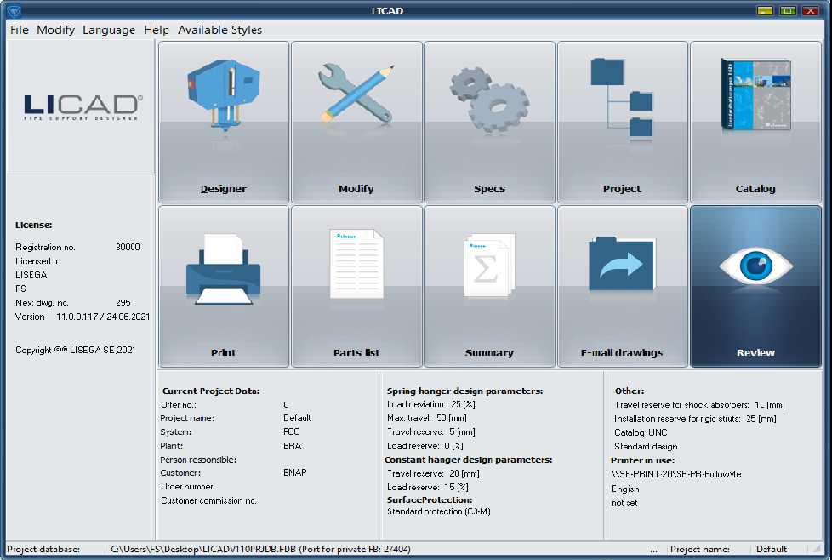Click the 'Standard design' text
The height and width of the screenshot is (560, 832).
(646, 447)
